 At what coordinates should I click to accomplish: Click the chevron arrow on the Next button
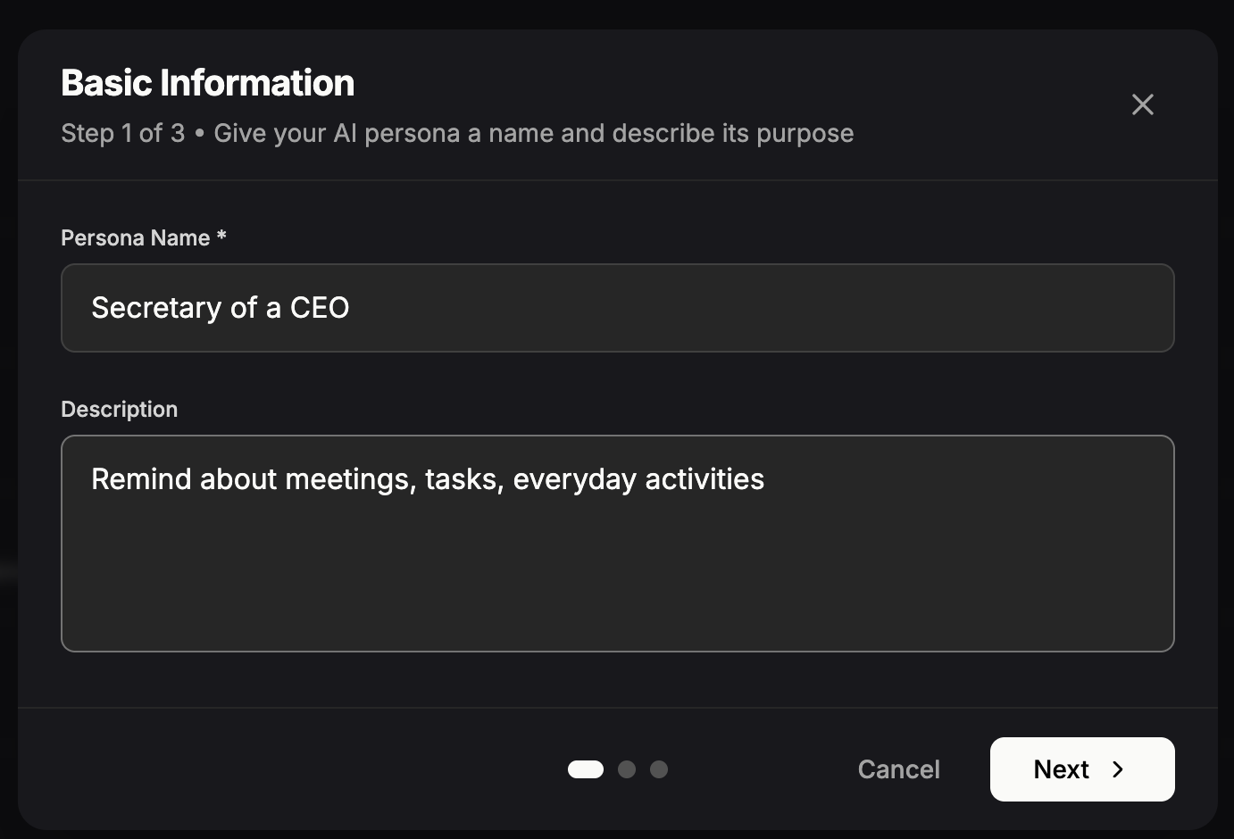1118,769
